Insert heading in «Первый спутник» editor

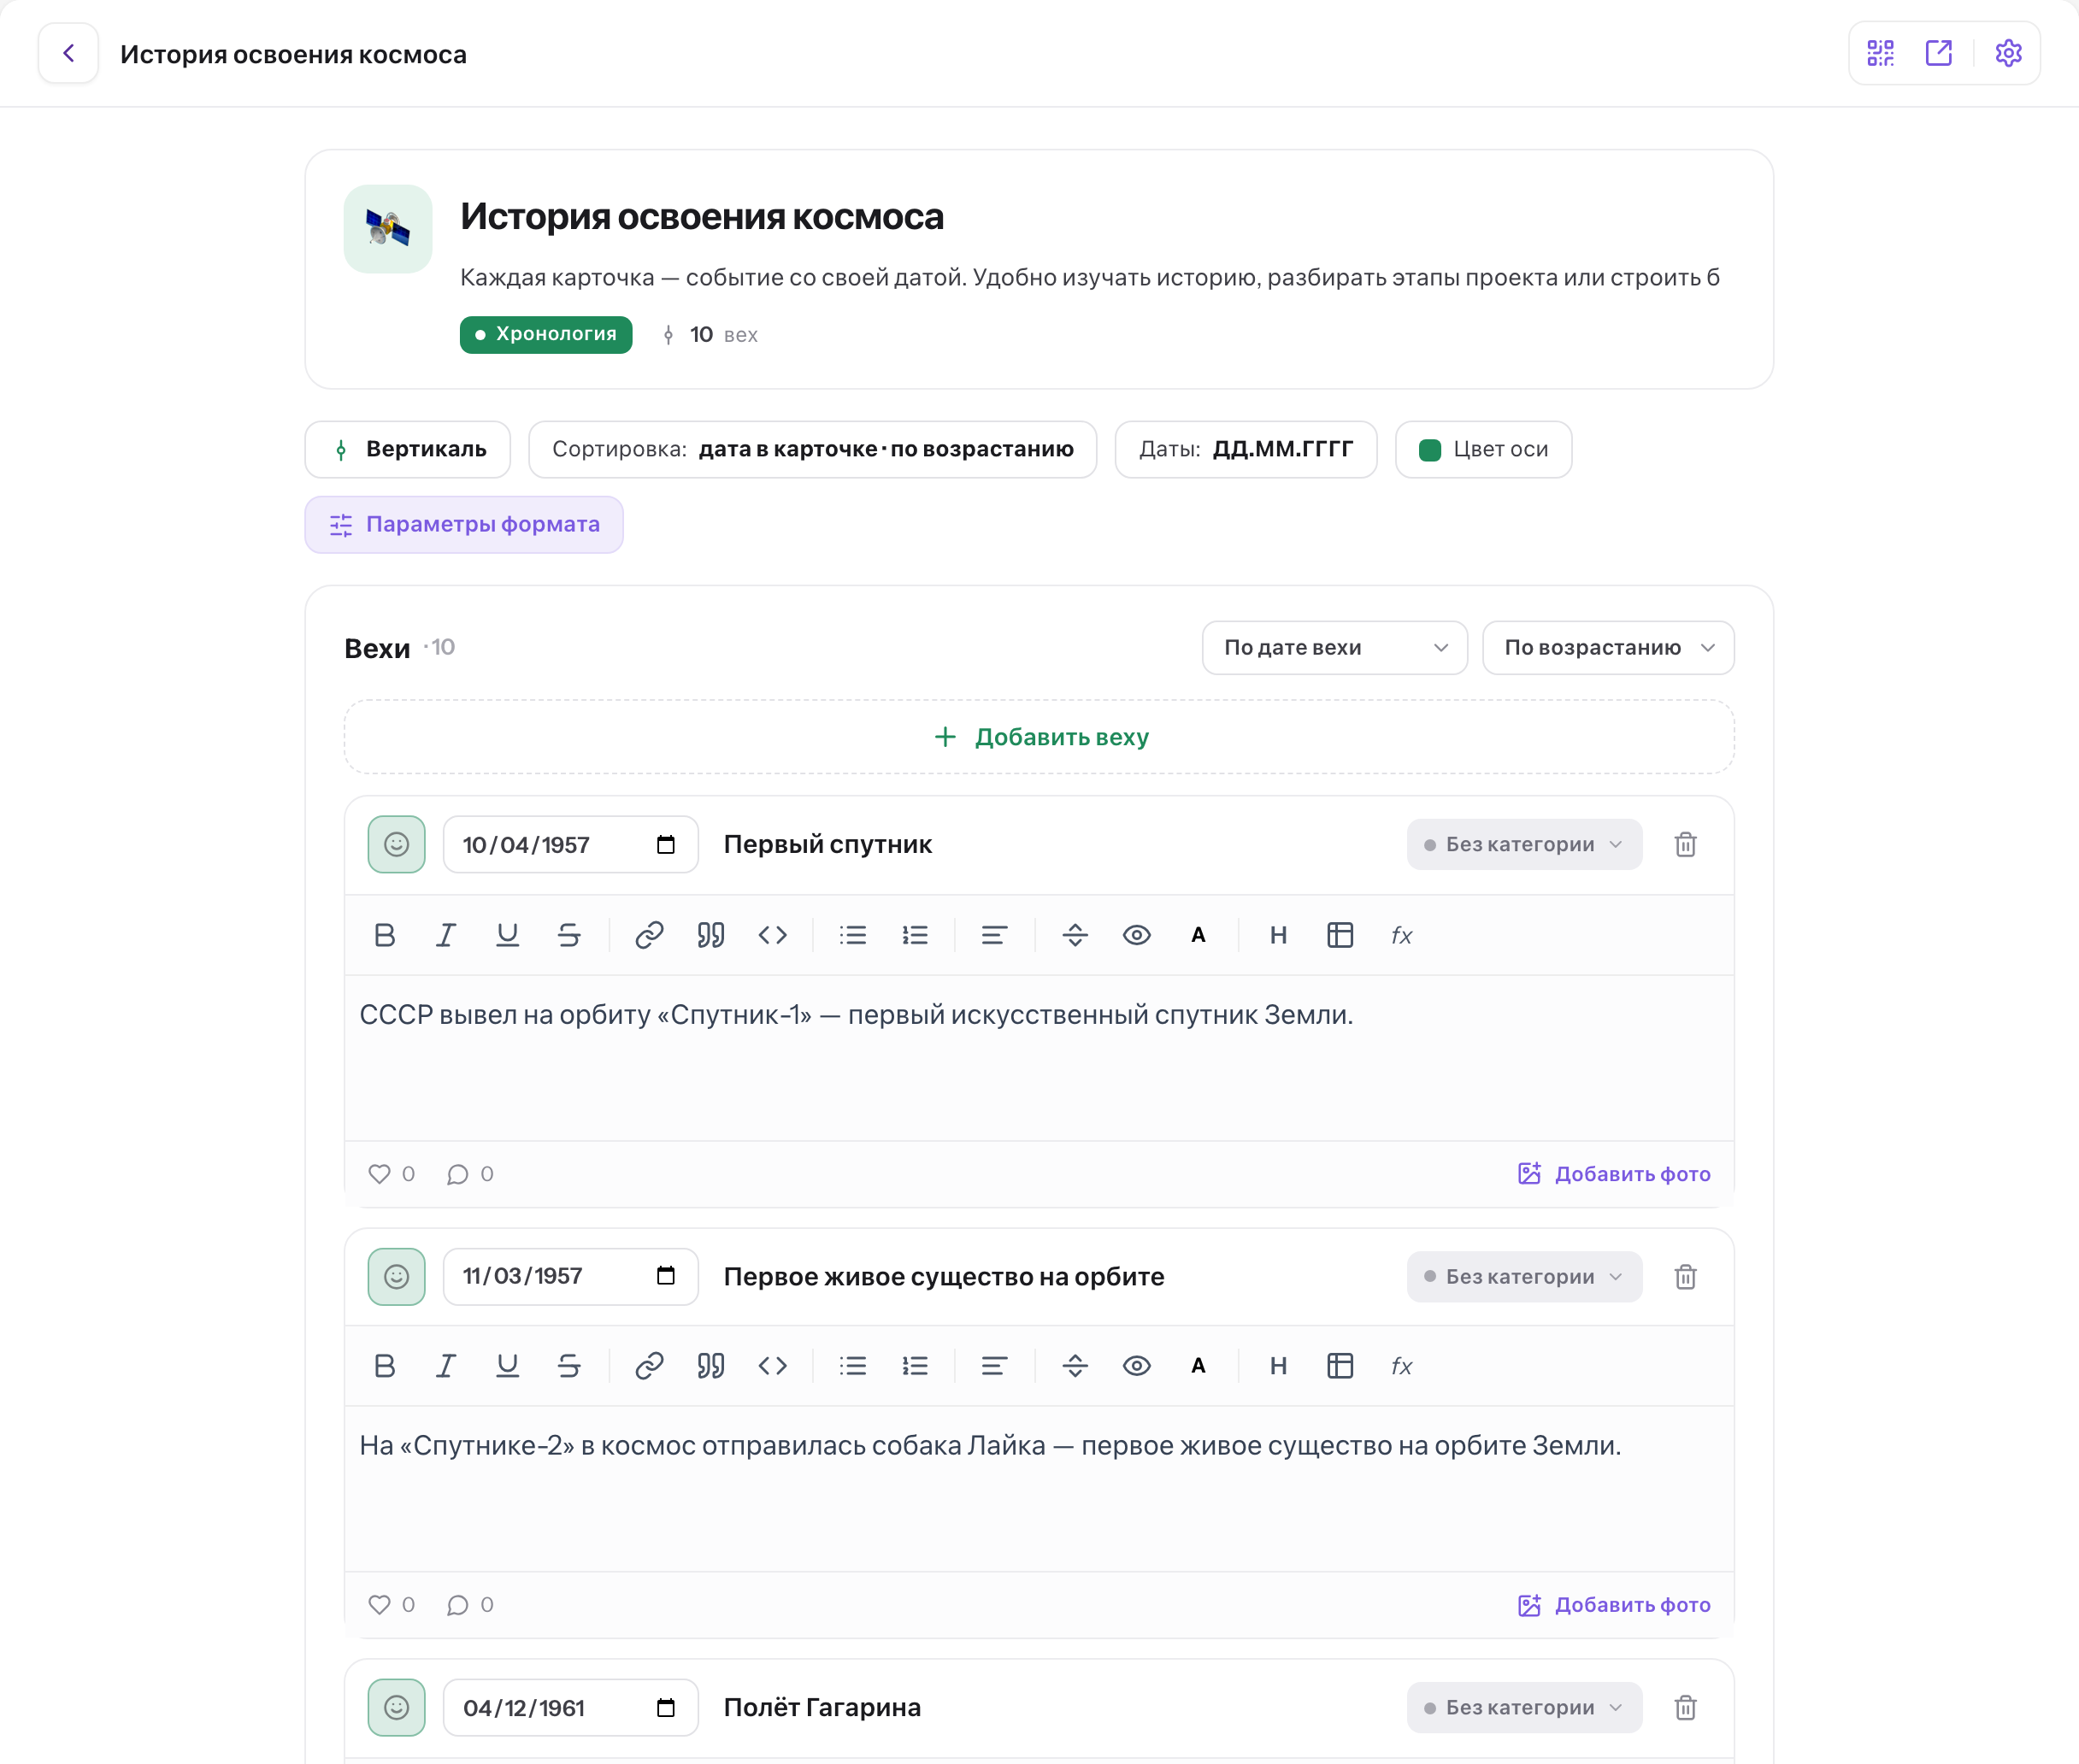[1278, 935]
